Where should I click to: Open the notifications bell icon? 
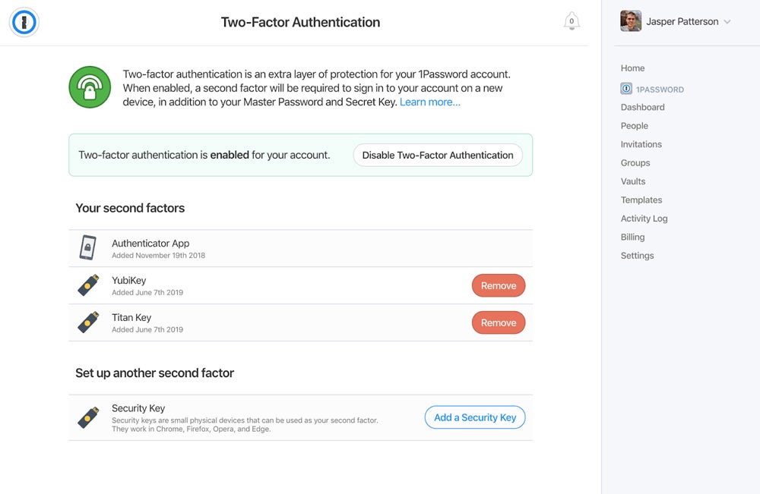572,21
